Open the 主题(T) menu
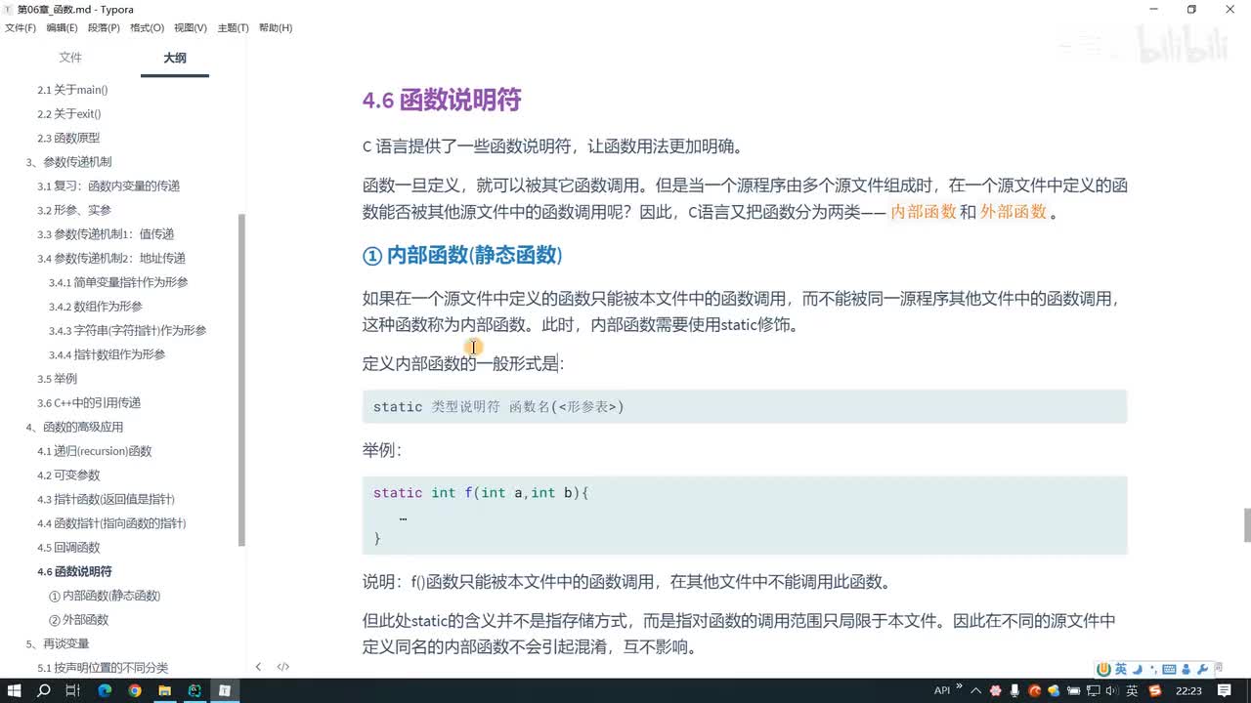Image resolution: width=1251 pixels, height=703 pixels. 233,27
